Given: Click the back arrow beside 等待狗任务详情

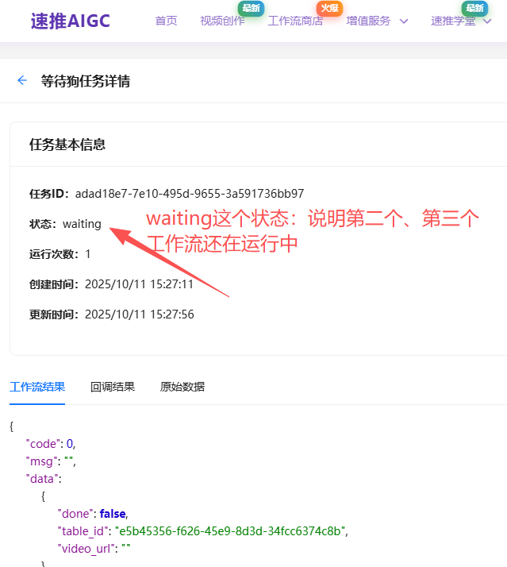Looking at the screenshot, I should click(22, 80).
